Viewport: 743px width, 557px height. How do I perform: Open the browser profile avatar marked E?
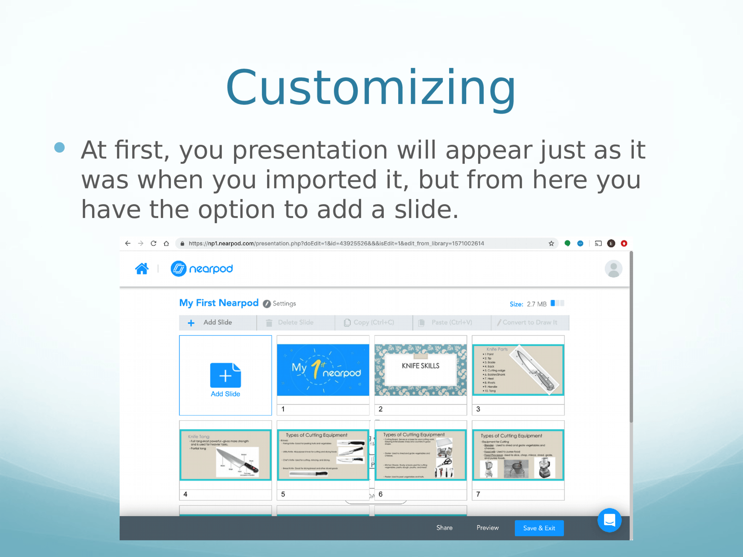coord(611,243)
